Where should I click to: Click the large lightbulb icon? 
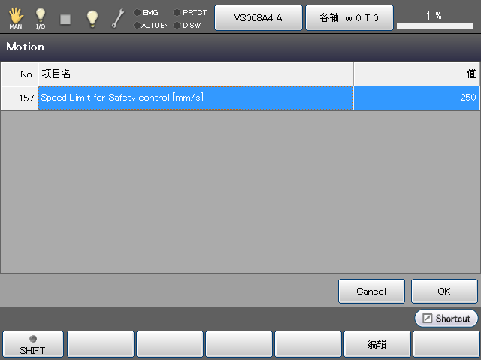[92, 19]
